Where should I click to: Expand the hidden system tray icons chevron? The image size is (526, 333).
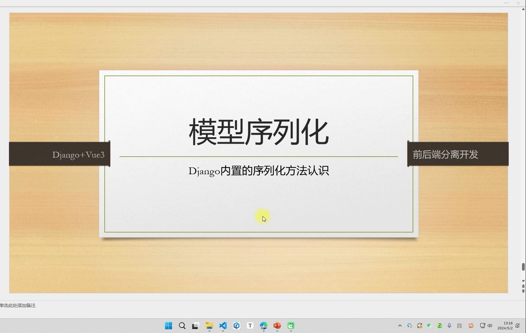coord(400,326)
